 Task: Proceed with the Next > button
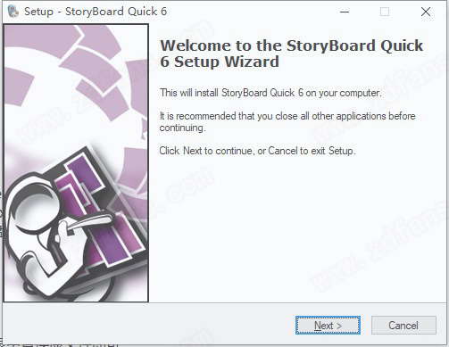328,326
